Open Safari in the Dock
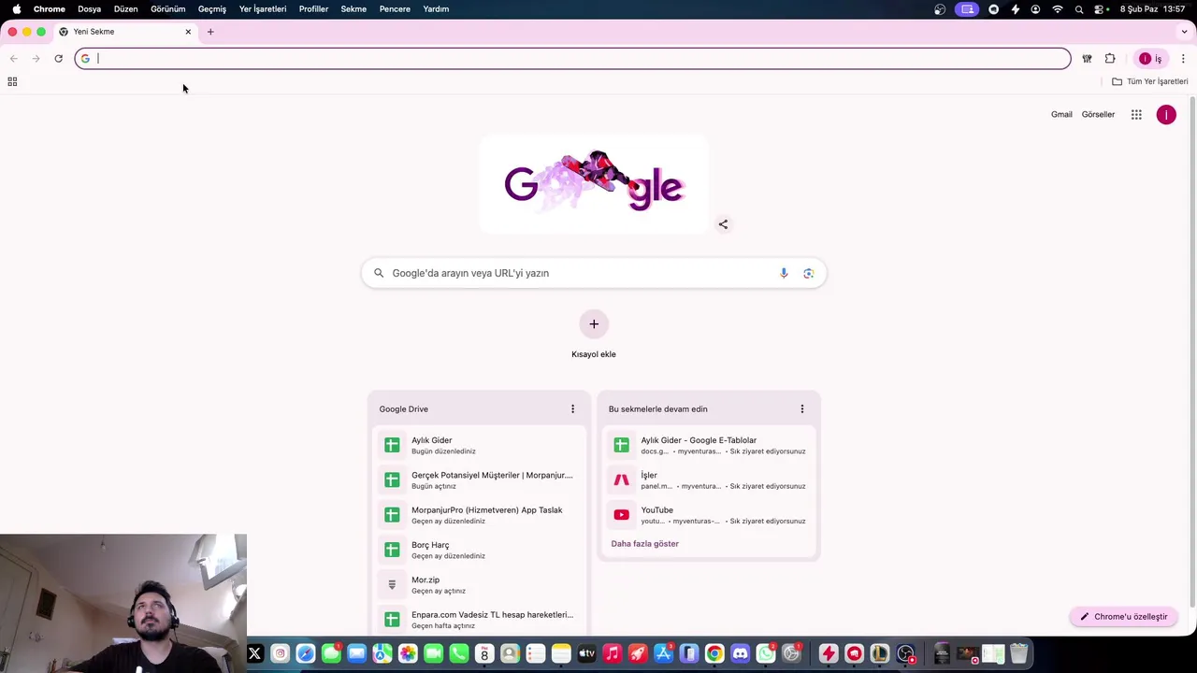The image size is (1197, 673). [x=306, y=653]
